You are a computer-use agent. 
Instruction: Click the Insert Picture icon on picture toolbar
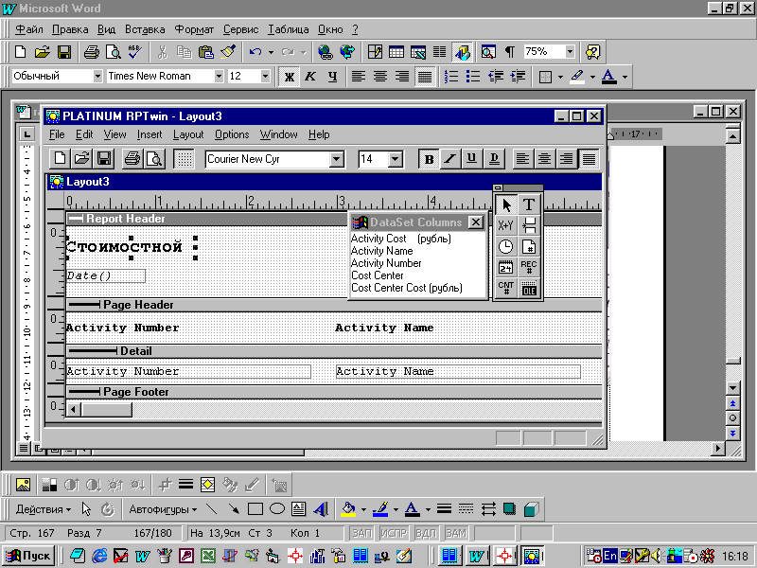[23, 485]
